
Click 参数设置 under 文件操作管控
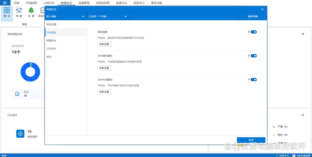[104, 68]
